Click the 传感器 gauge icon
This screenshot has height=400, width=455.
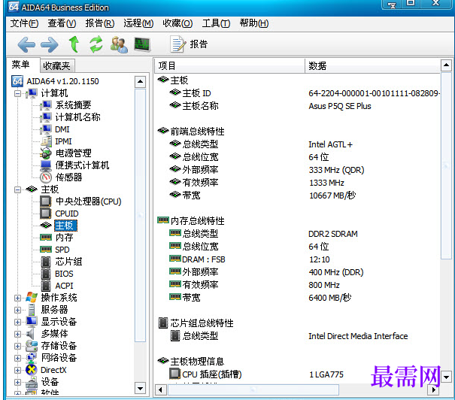tap(46, 177)
